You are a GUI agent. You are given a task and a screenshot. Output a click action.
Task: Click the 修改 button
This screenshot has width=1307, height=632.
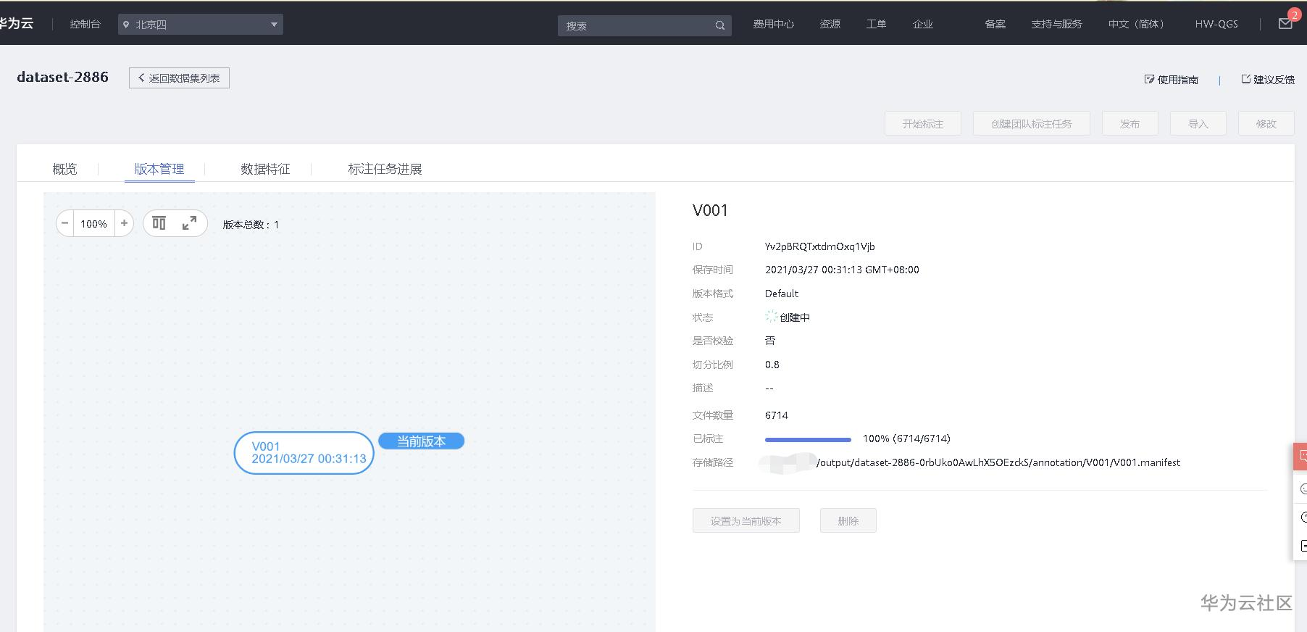coord(1266,123)
